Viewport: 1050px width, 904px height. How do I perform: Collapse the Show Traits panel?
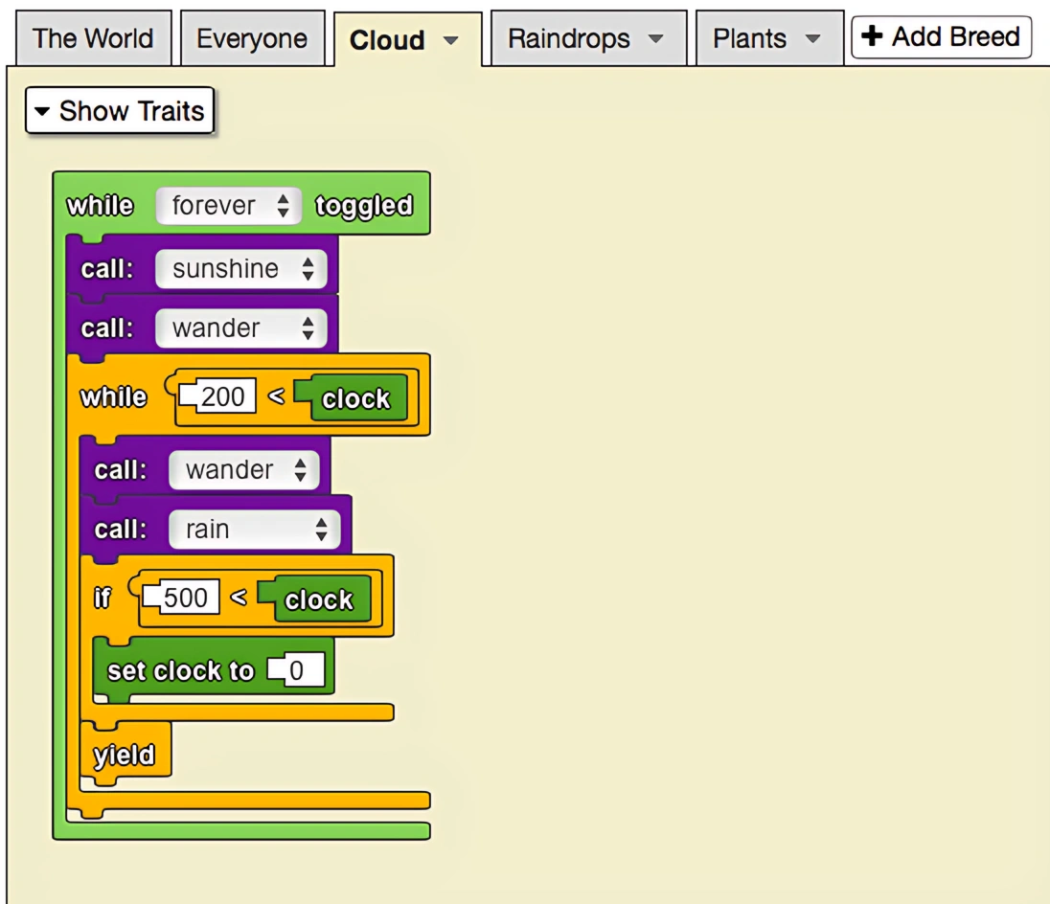coord(117,110)
